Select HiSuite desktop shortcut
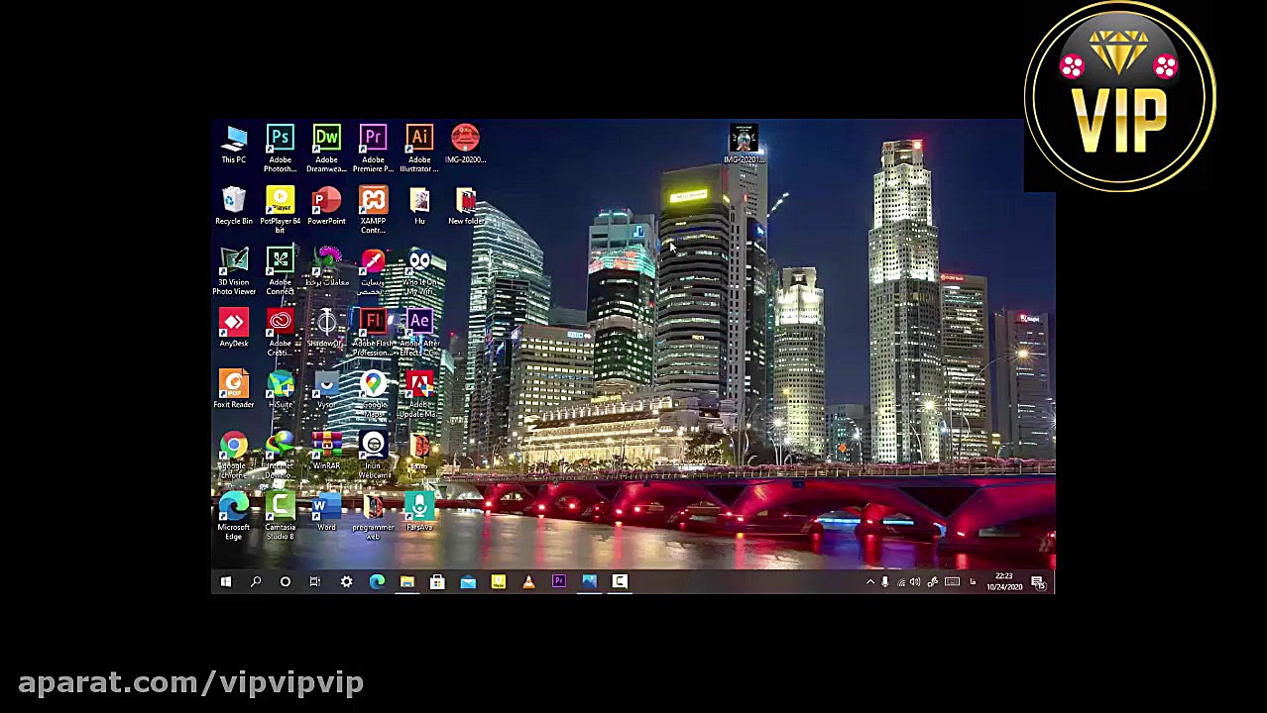Screen dimensions: 1267x713 (x=281, y=389)
